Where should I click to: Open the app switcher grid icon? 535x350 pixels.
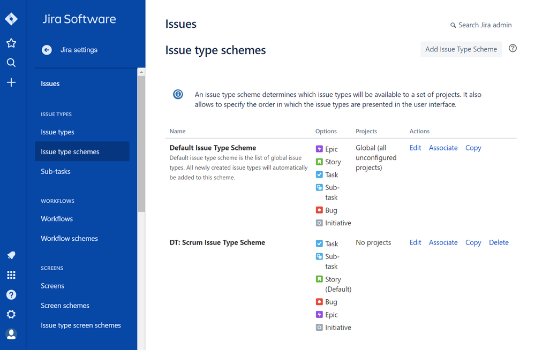coord(11,275)
